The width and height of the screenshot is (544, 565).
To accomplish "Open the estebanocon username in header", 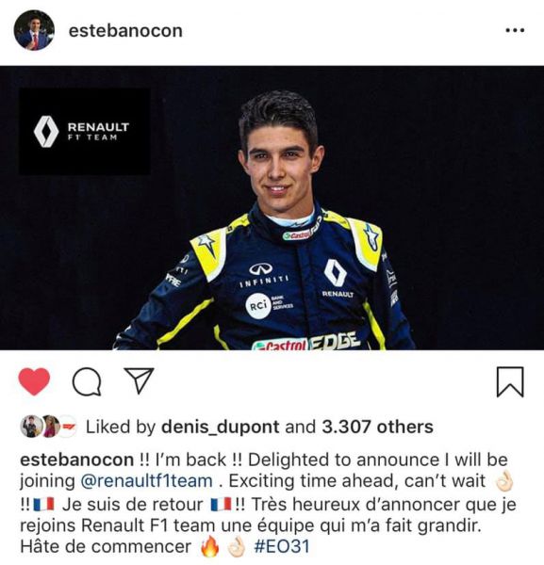I will [x=125, y=31].
